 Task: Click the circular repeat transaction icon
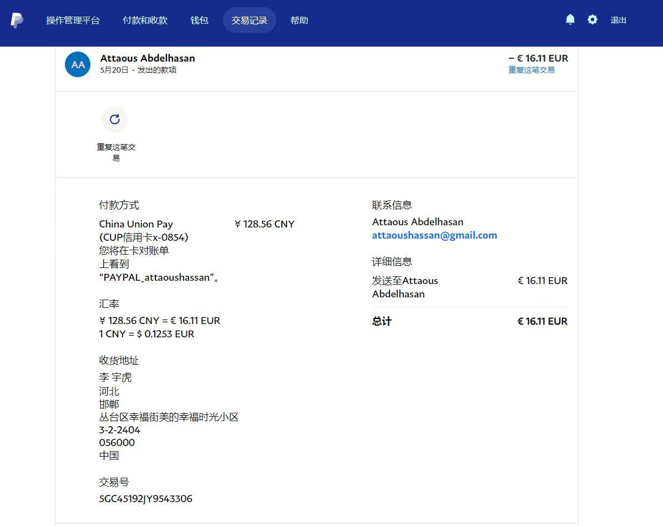[x=115, y=119]
